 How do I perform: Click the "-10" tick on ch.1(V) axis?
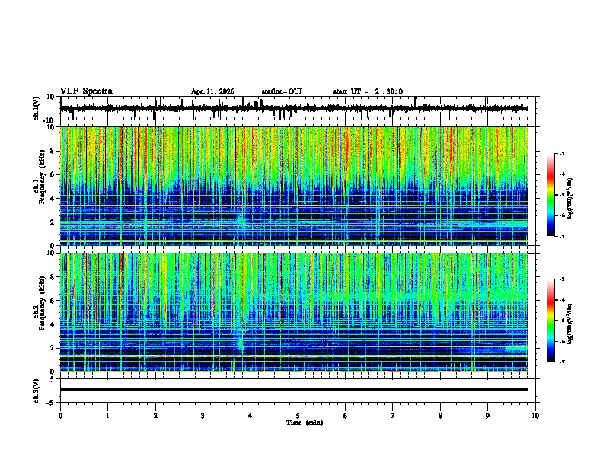[x=49, y=120]
